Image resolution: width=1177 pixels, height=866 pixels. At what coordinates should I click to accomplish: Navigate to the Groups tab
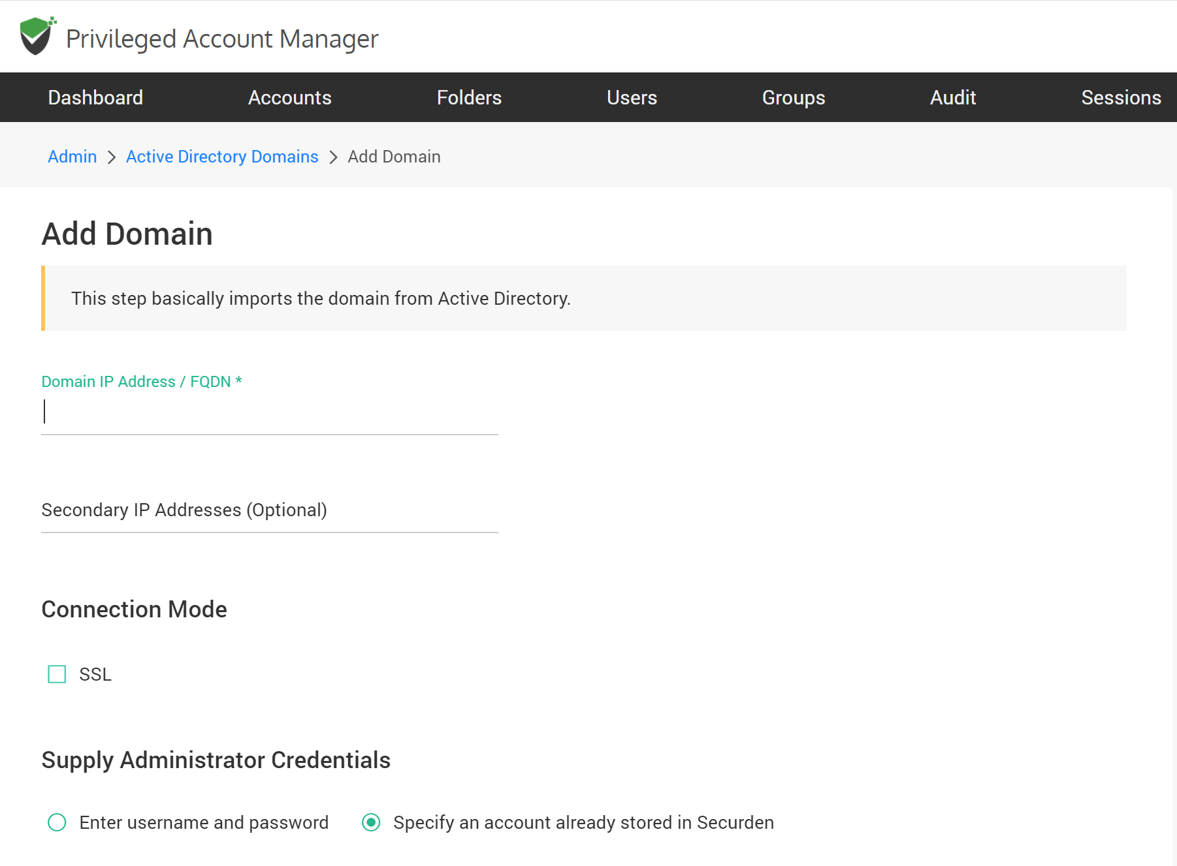click(x=793, y=98)
